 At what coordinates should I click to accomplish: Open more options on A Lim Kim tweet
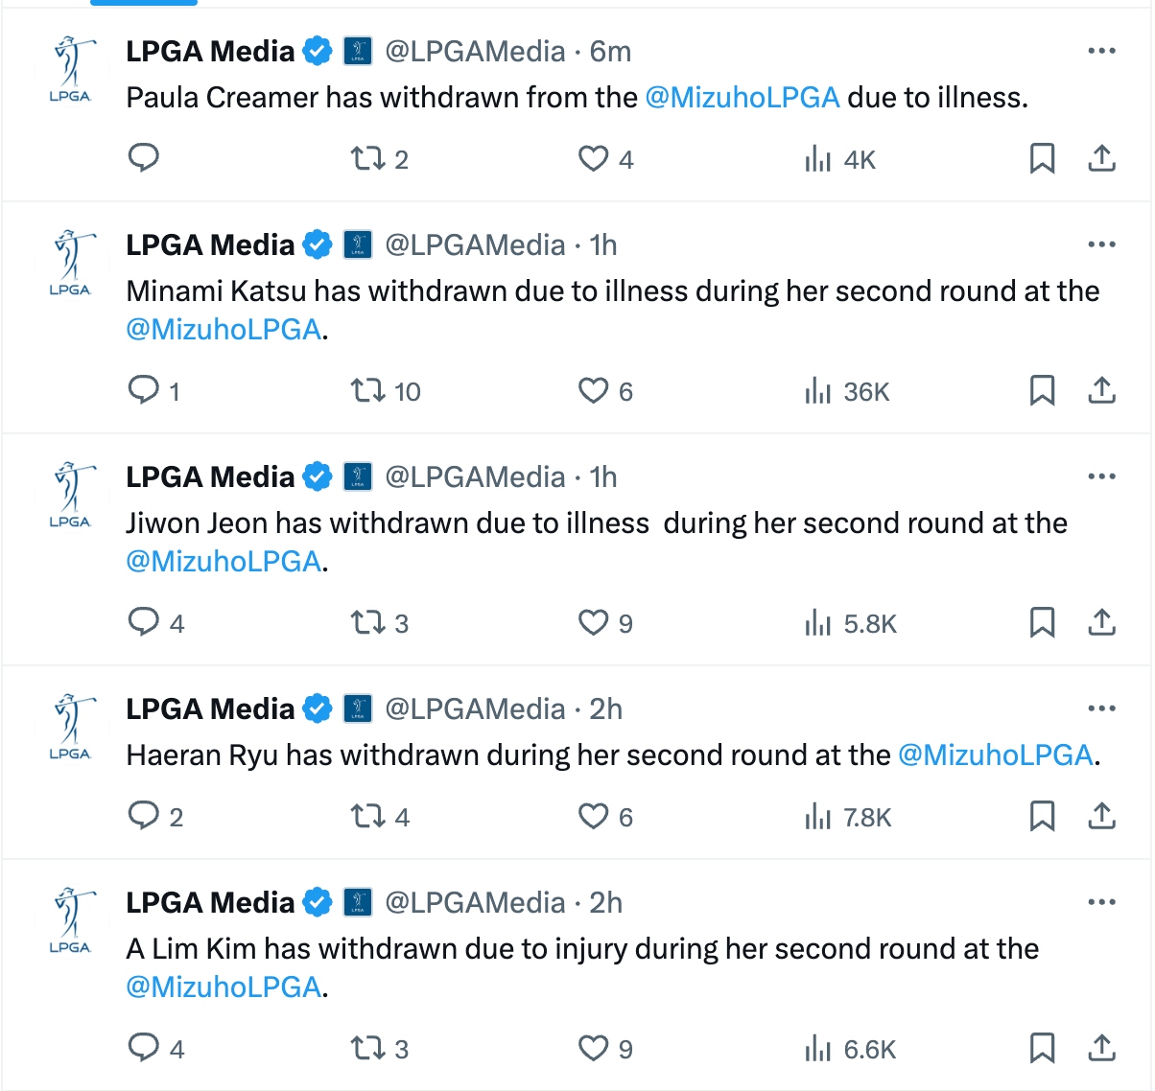pos(1101,902)
